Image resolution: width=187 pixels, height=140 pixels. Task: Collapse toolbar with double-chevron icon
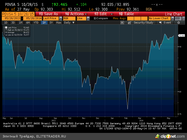click(122, 23)
